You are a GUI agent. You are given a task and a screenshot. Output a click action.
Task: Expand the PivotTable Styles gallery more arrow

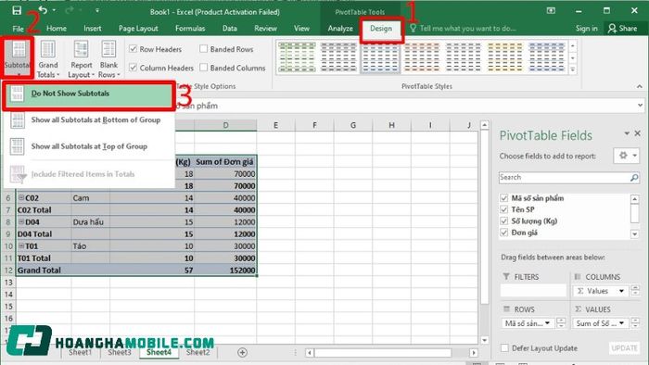(x=573, y=69)
